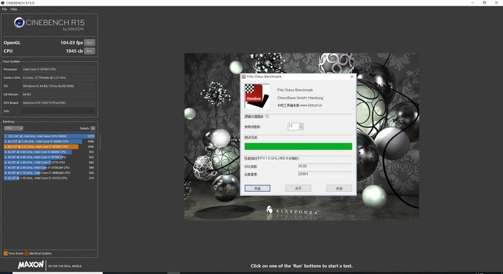
Task: Open the ranking CPU dropdown
Action: click(x=13, y=128)
